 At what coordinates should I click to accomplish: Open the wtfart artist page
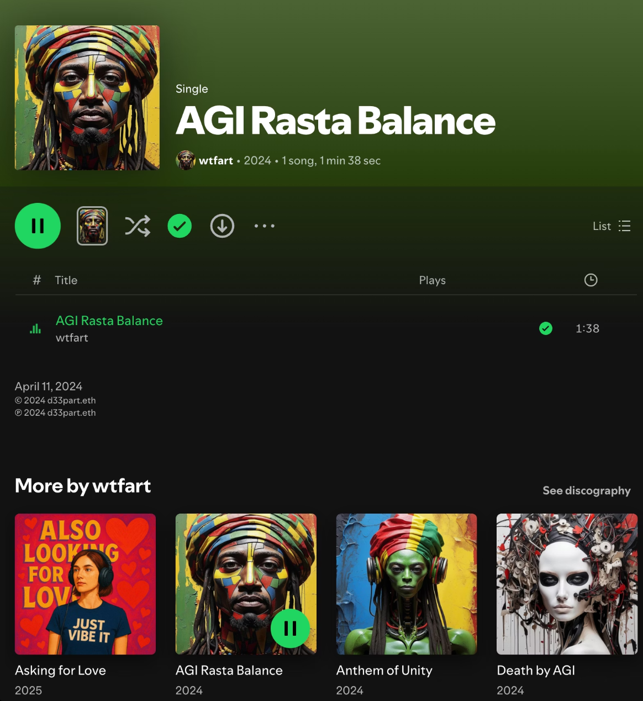pyautogui.click(x=216, y=160)
